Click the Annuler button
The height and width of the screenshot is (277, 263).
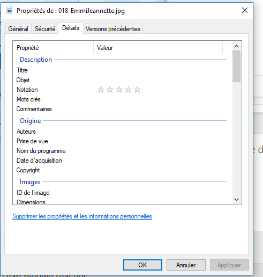click(x=186, y=265)
